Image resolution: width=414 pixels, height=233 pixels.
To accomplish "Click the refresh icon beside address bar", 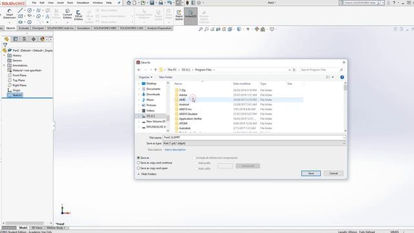I will 294,70.
